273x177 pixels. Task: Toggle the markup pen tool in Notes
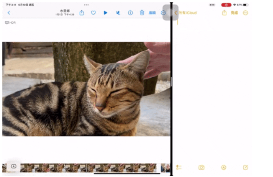pyautogui.click(x=224, y=168)
